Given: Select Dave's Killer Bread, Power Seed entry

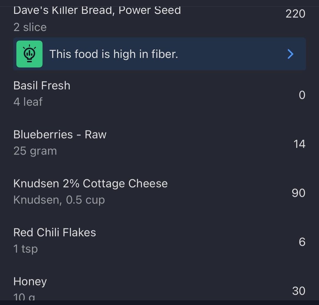Looking at the screenshot, I should tap(159, 19).
